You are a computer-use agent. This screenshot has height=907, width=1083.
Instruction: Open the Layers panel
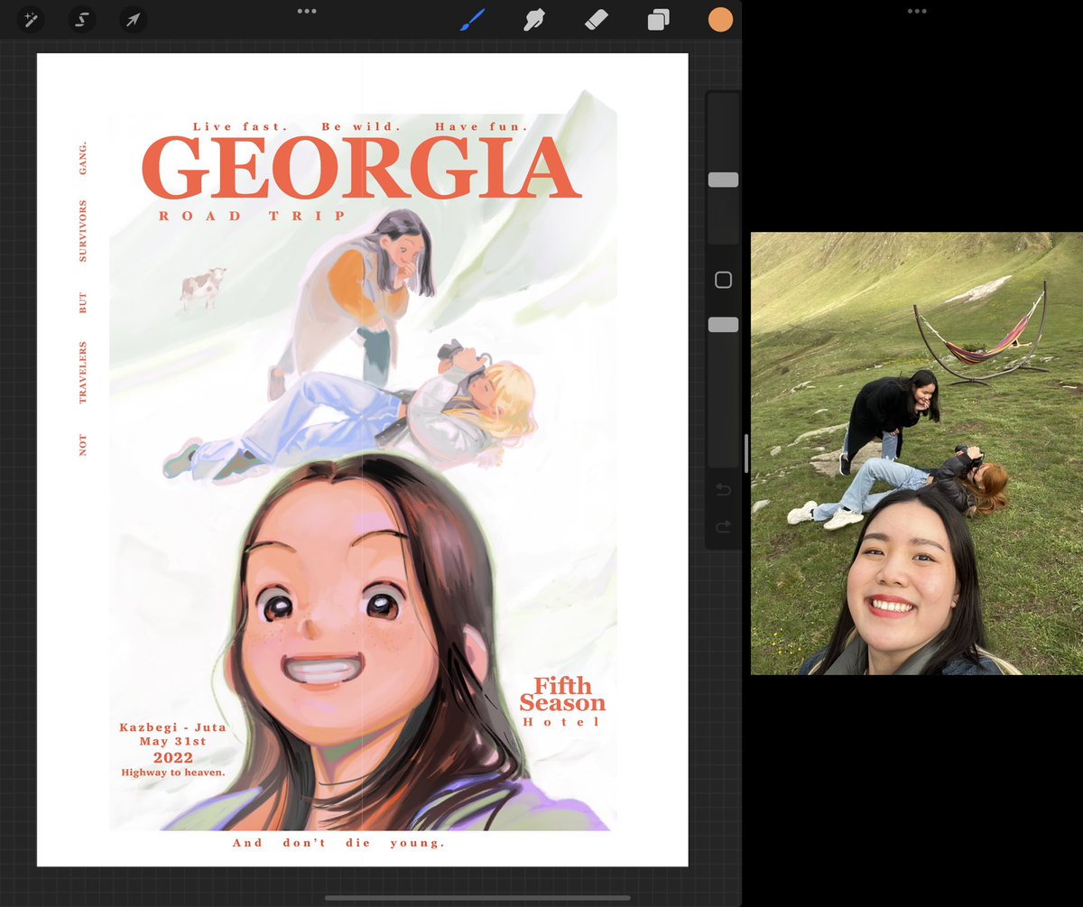tap(656, 19)
